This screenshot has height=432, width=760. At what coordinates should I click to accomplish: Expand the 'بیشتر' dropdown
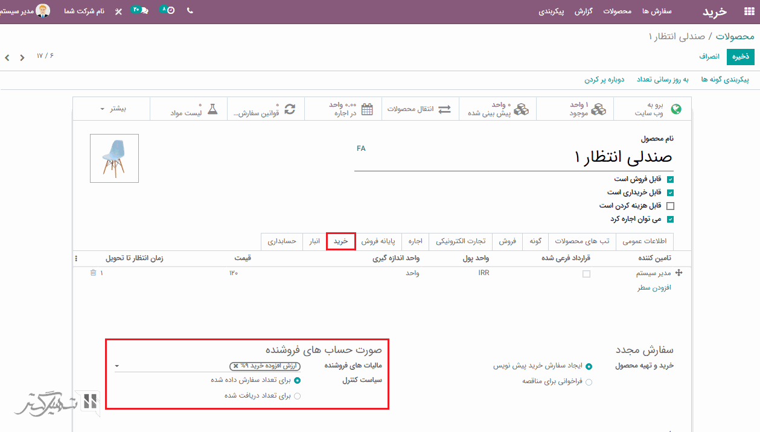point(113,109)
